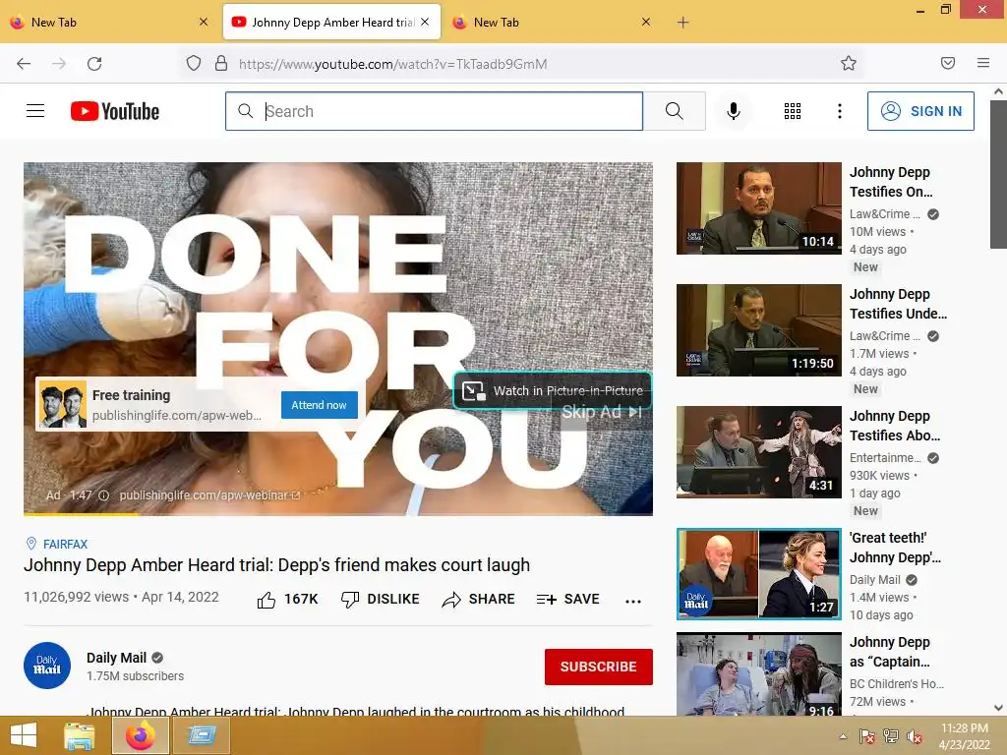Subscribe to Daily Mail channel
Image resolution: width=1007 pixels, height=755 pixels.
(x=599, y=667)
